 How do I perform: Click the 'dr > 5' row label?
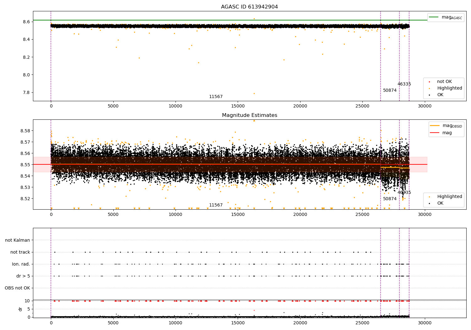pos(23,276)
